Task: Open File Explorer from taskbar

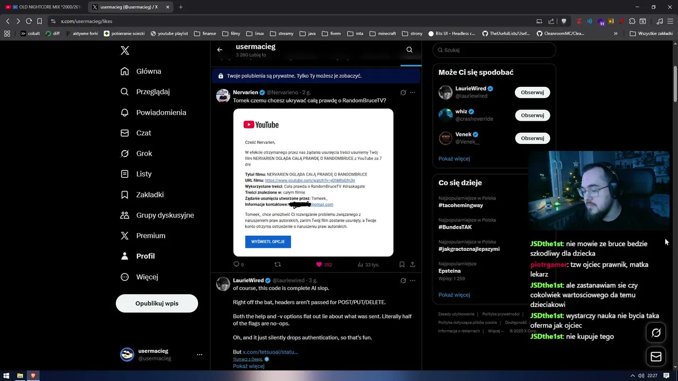Action: pyautogui.click(x=20, y=376)
